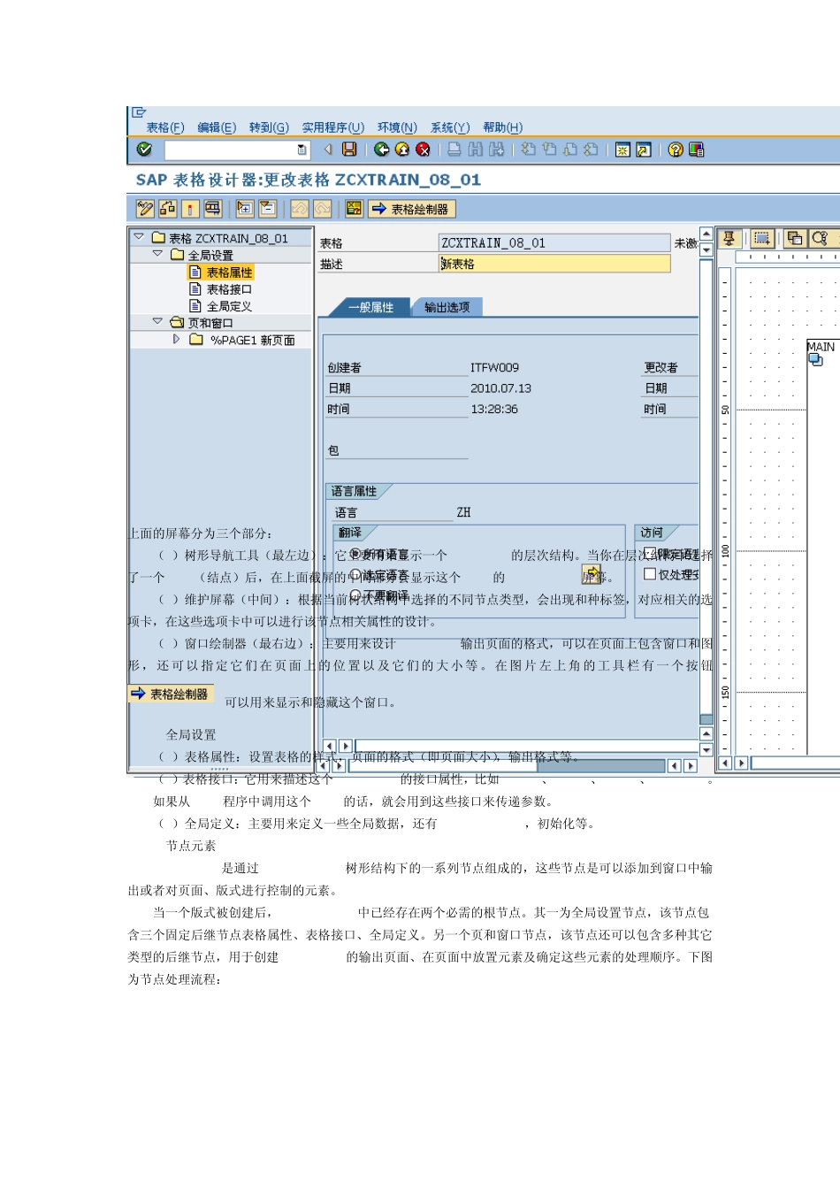The image size is (840, 1189).
Task: Click the Field list icon before 表格绘制器 button
Action: [x=354, y=209]
